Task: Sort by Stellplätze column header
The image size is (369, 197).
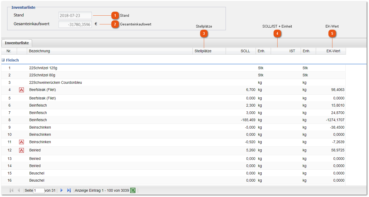Action: pos(209,51)
